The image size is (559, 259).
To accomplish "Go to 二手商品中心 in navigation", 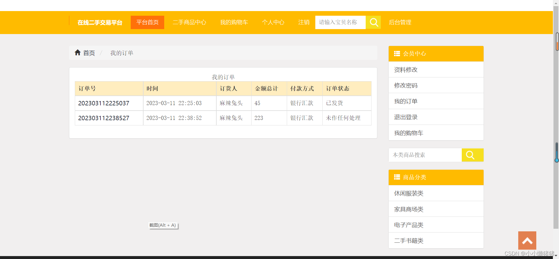I will tap(189, 22).
